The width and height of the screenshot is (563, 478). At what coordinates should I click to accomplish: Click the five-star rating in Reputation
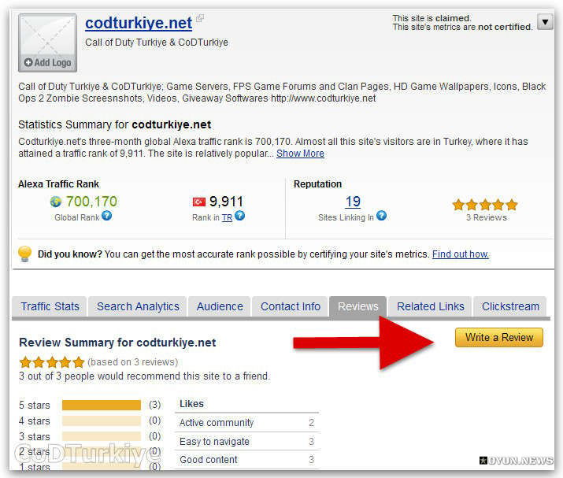485,205
